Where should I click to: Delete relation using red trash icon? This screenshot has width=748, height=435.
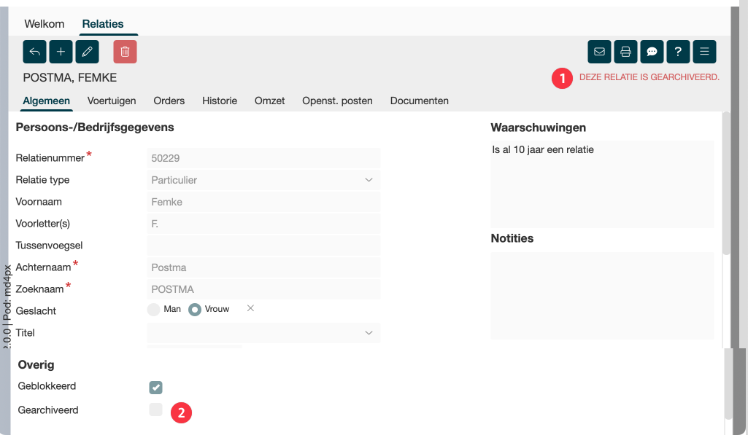coord(125,52)
